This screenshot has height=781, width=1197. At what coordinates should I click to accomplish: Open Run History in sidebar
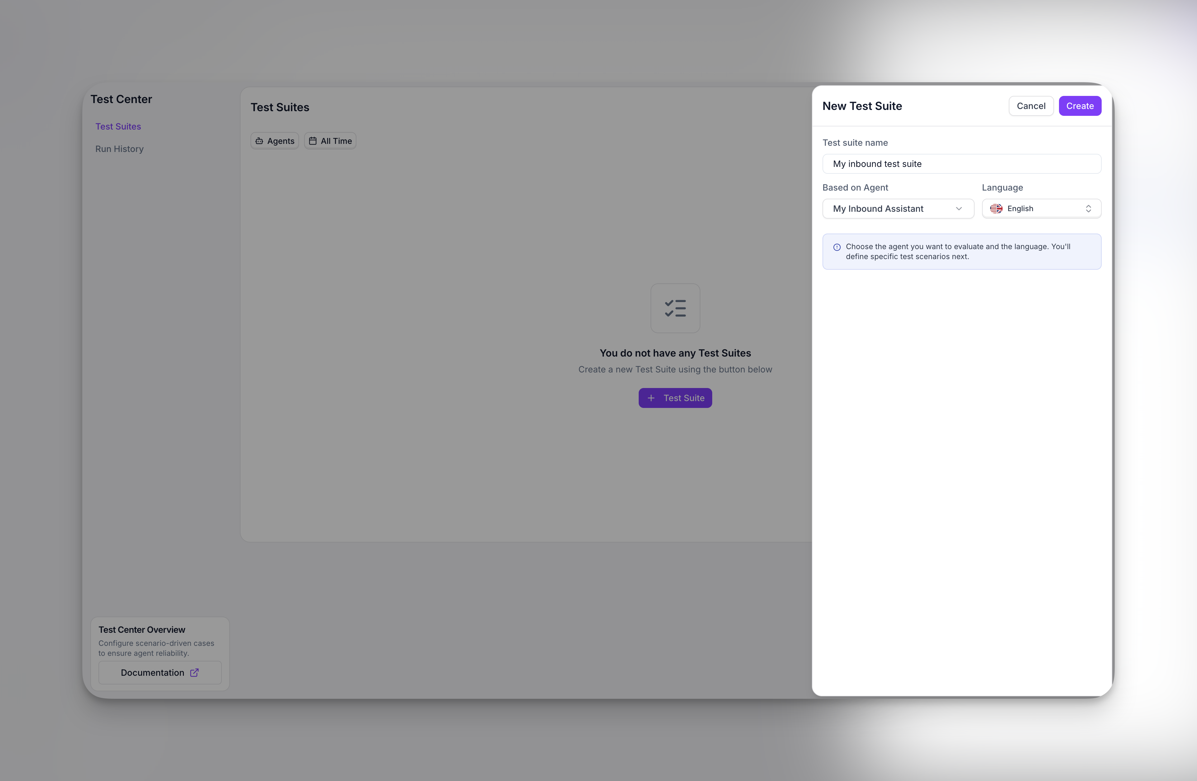pyautogui.click(x=119, y=149)
